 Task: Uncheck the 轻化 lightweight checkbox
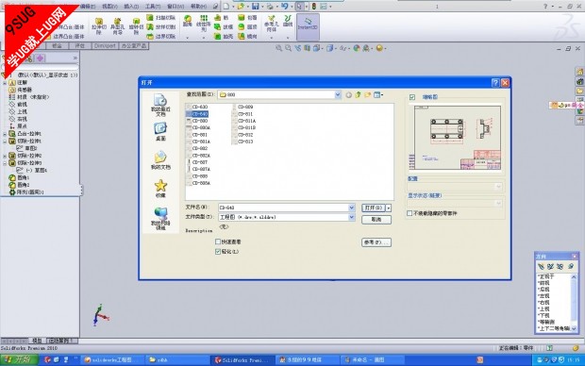point(218,252)
